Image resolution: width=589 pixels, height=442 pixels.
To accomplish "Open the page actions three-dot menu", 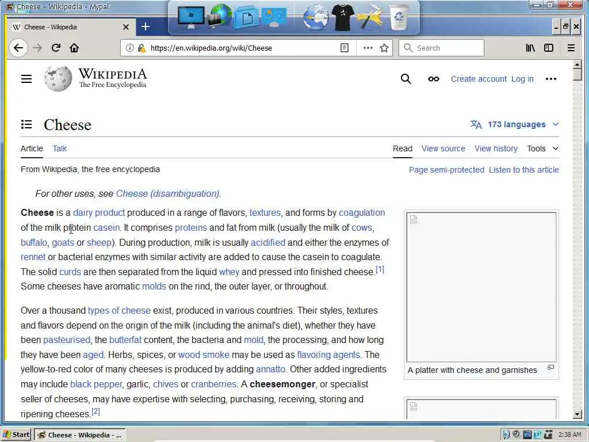I will pyautogui.click(x=368, y=48).
